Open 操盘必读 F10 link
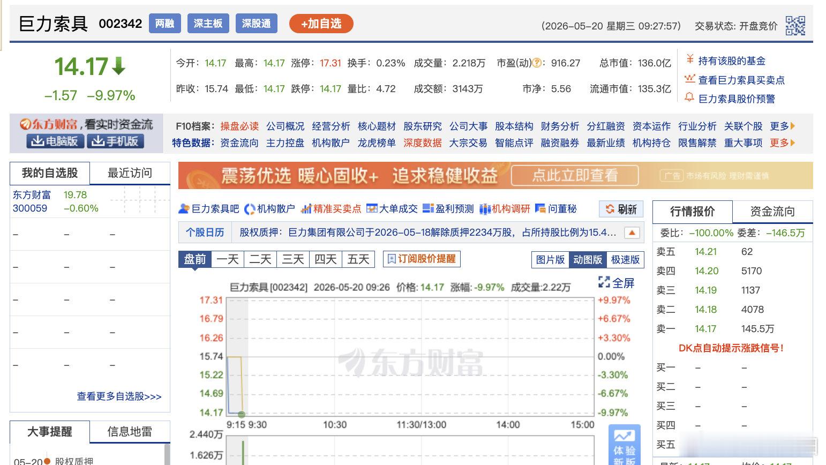 239,126
